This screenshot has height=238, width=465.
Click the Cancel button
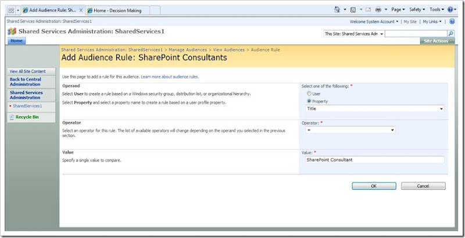[x=423, y=186]
